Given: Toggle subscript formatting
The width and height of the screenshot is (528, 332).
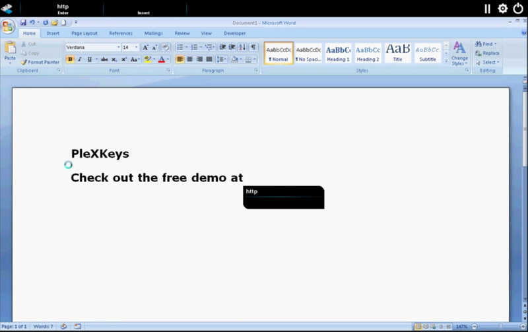Looking at the screenshot, I should click(x=114, y=59).
